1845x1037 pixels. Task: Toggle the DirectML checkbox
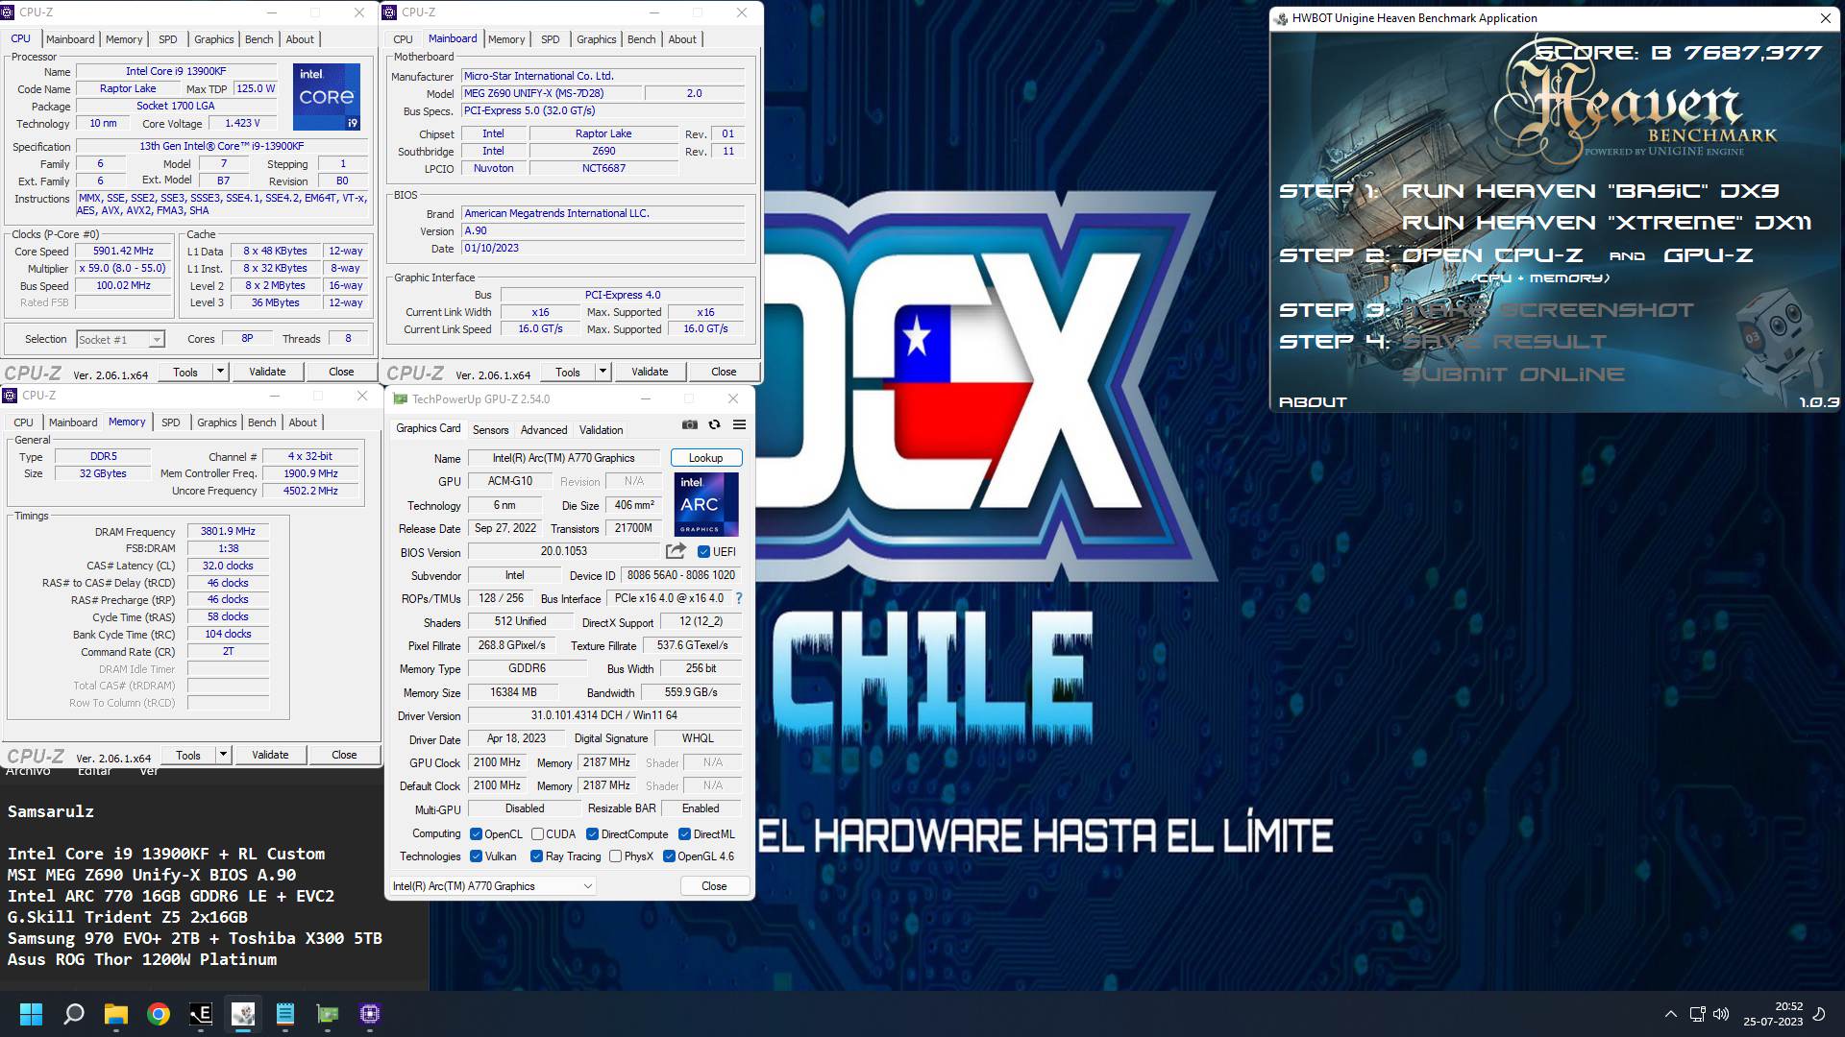click(x=684, y=833)
